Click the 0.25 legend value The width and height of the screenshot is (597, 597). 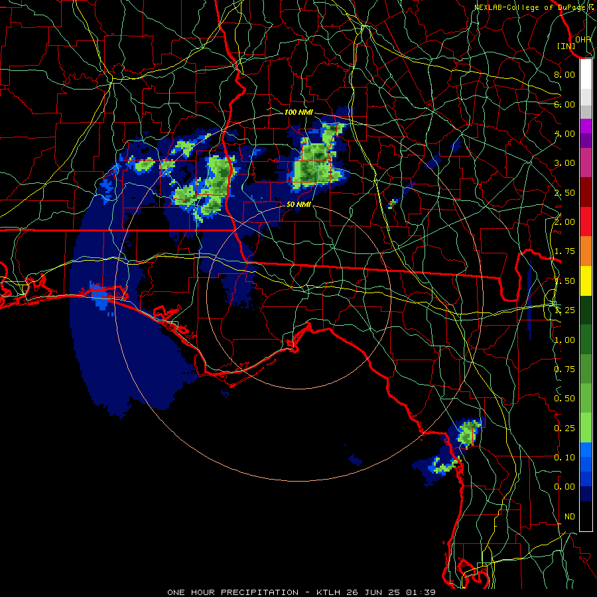(x=564, y=429)
